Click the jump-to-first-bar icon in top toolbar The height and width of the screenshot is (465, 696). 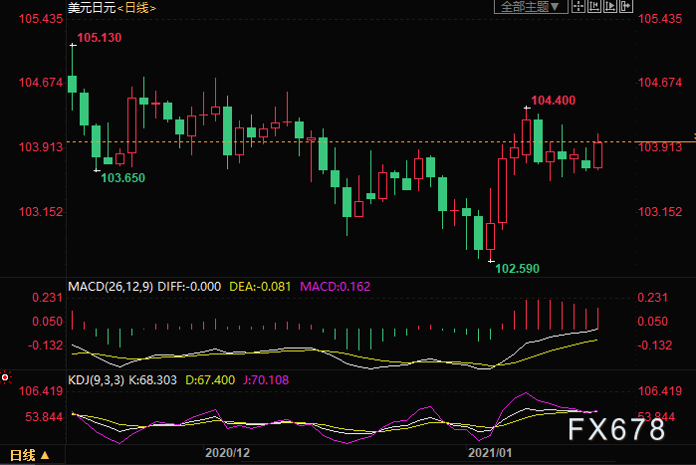point(595,7)
